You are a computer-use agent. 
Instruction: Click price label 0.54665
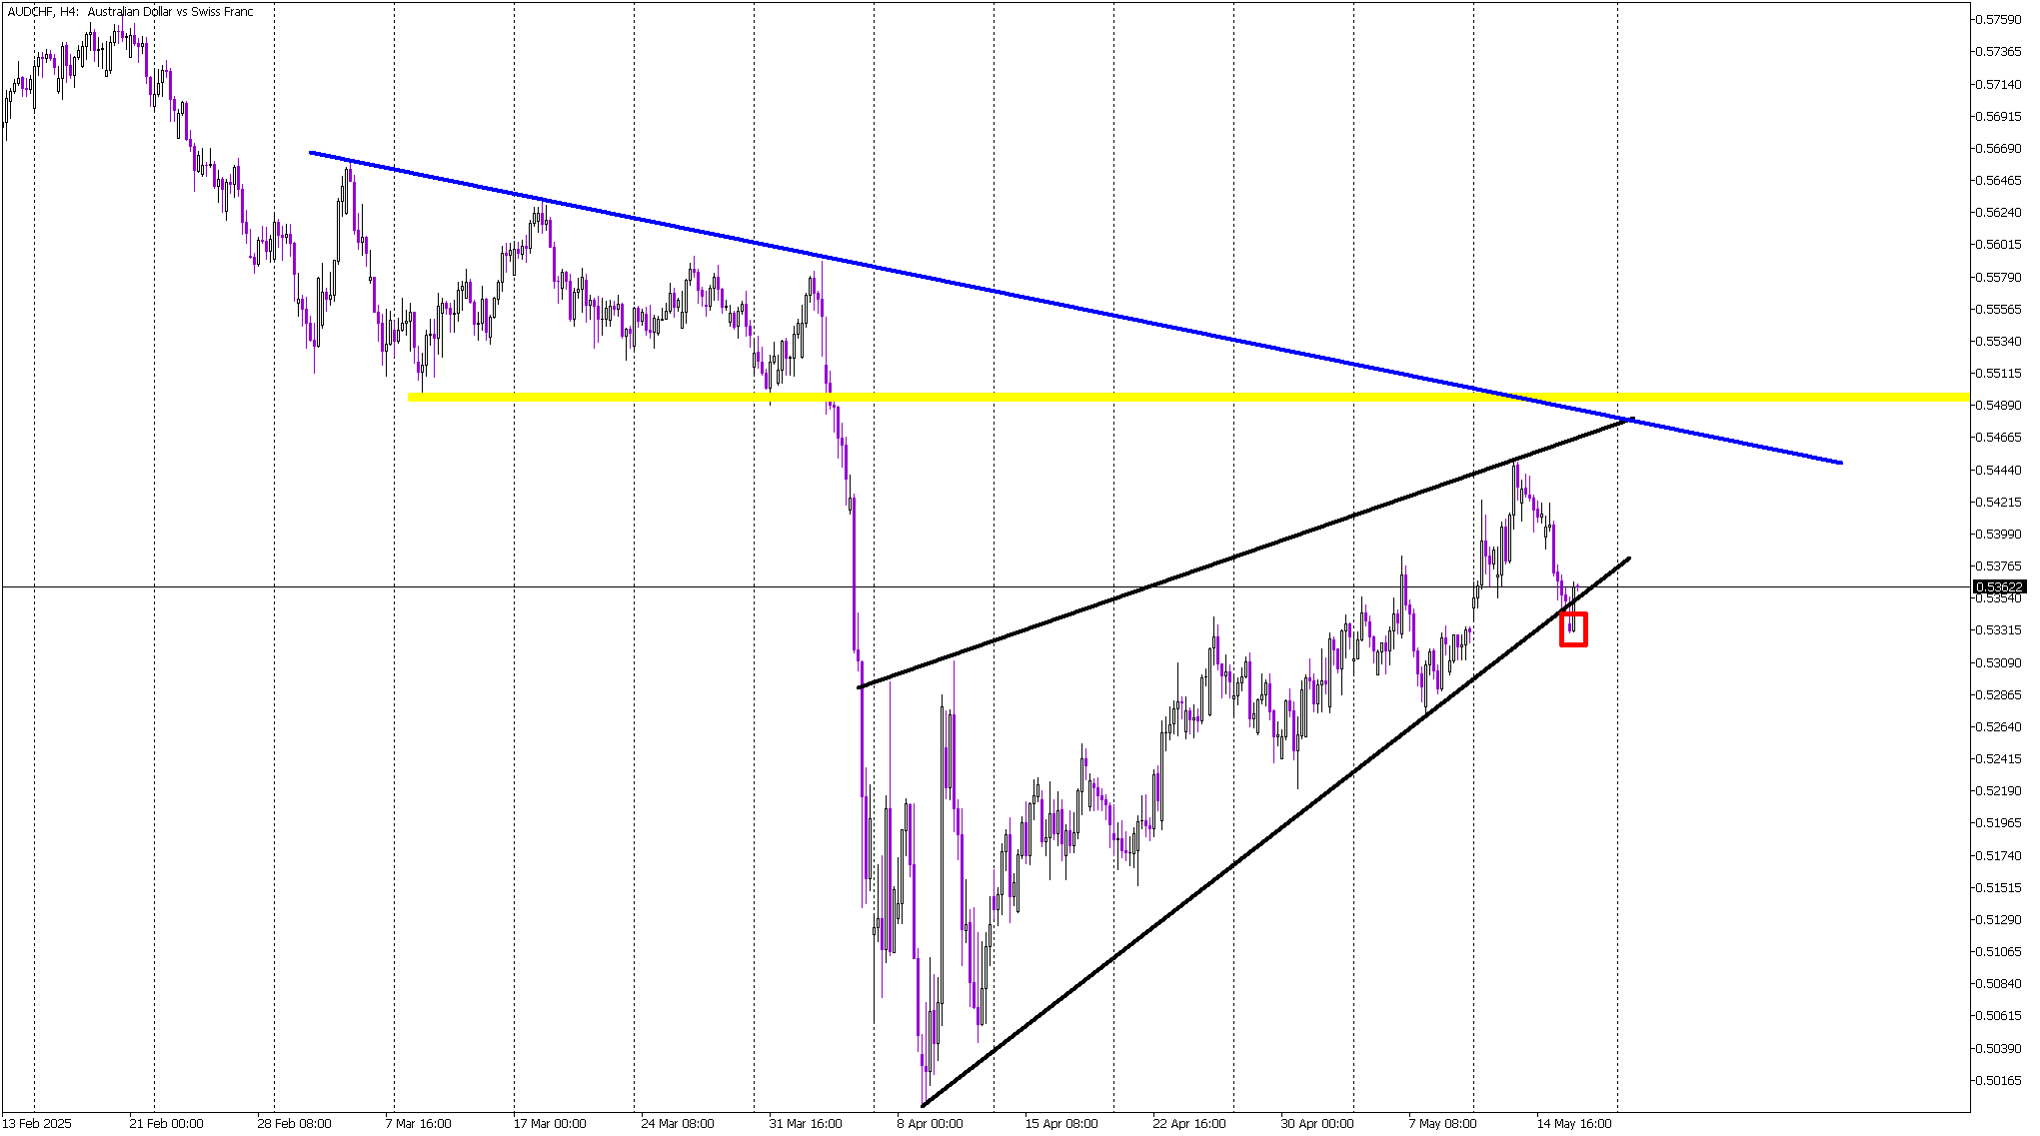click(1999, 438)
